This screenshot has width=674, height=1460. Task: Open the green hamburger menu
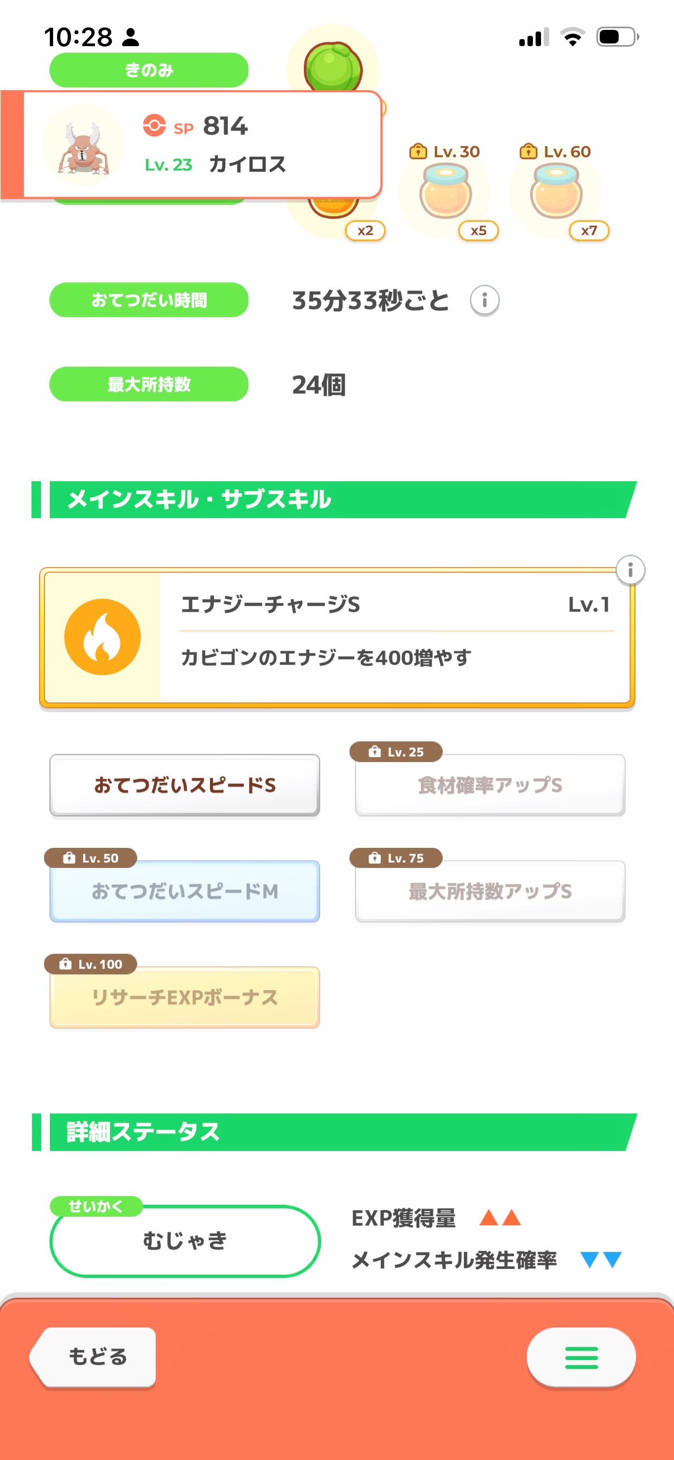[581, 1357]
